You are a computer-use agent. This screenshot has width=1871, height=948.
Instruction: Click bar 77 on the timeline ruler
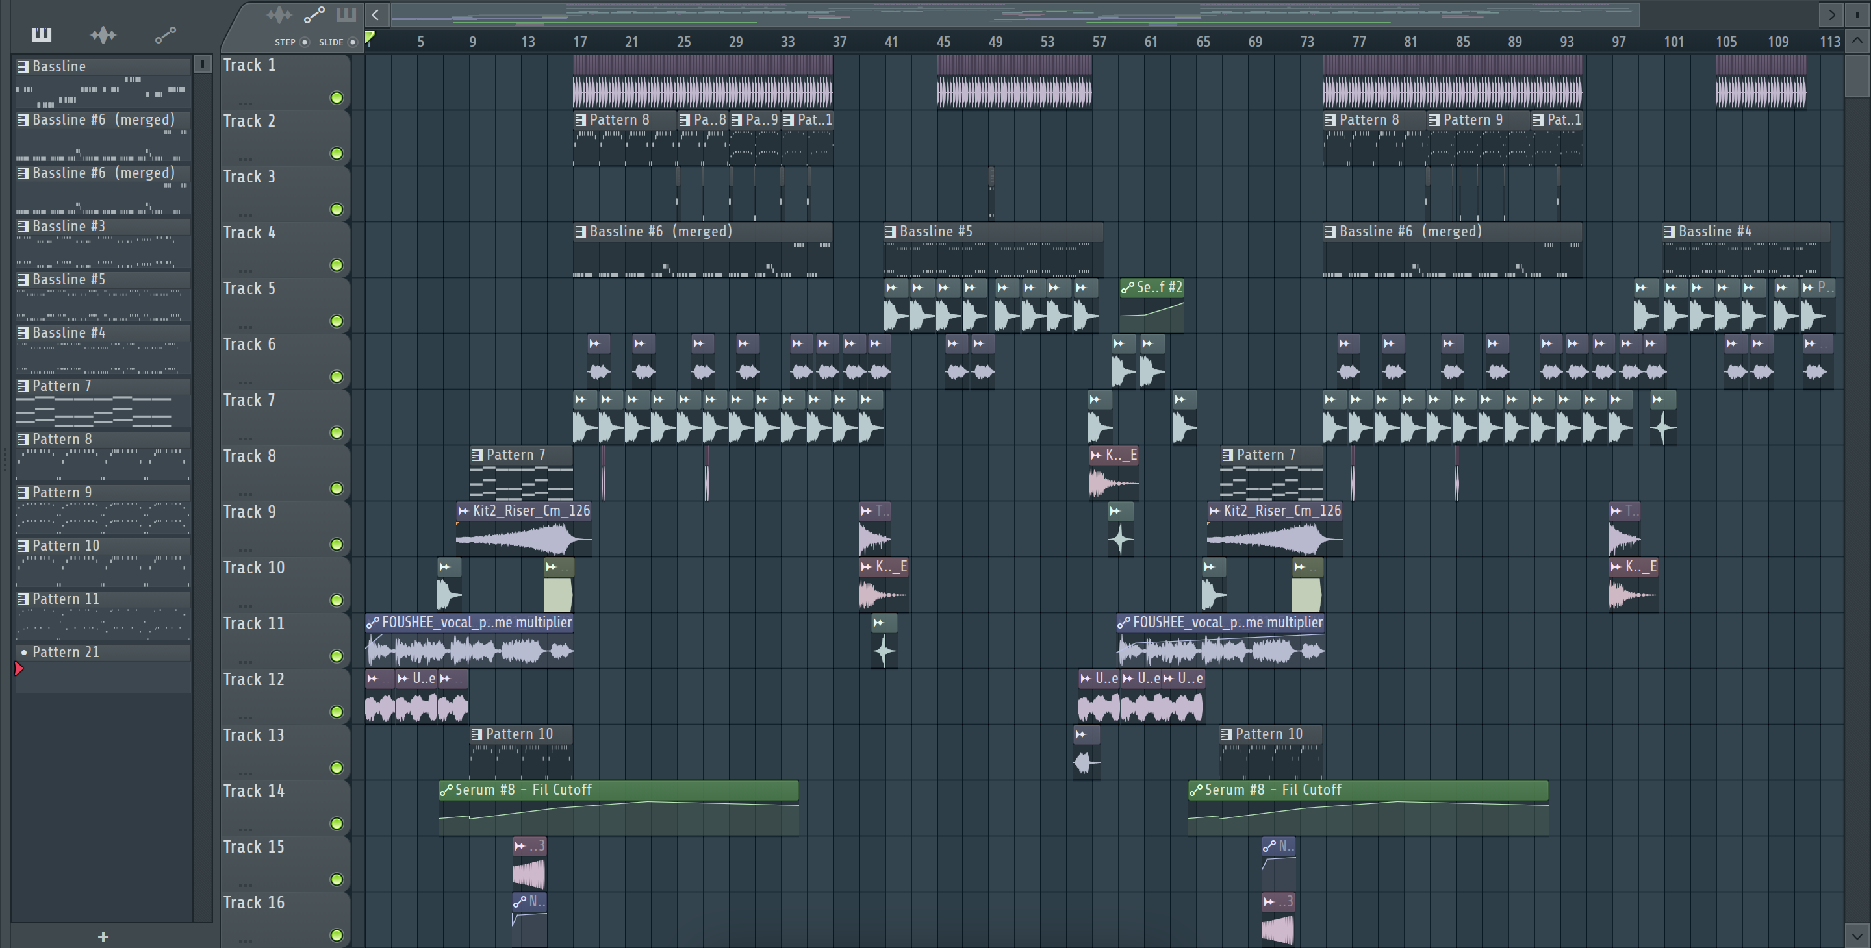pyautogui.click(x=1358, y=42)
